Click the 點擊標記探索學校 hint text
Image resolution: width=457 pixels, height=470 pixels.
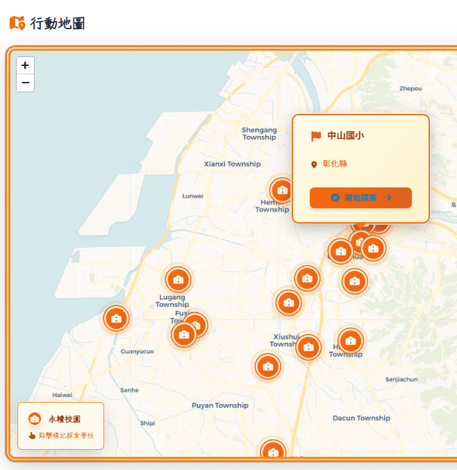pos(66,436)
